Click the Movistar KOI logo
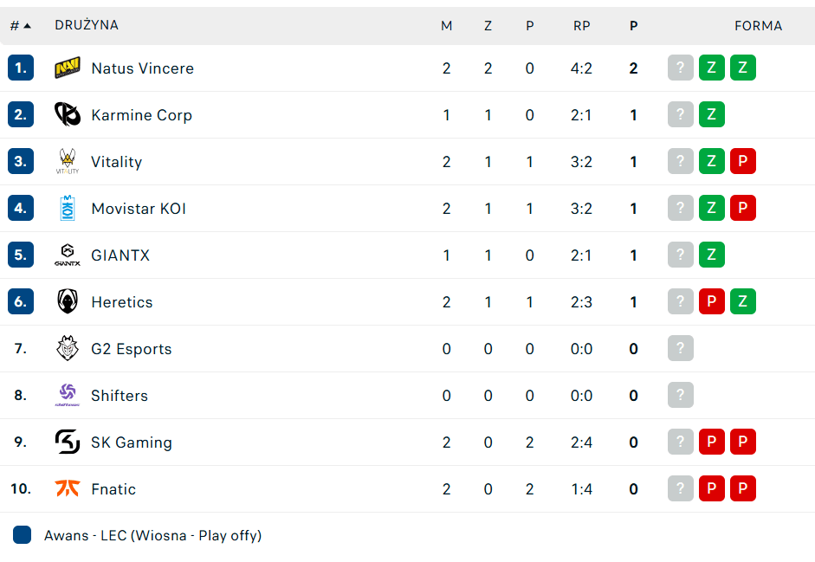Screen dimensions: 815x562 (x=67, y=208)
